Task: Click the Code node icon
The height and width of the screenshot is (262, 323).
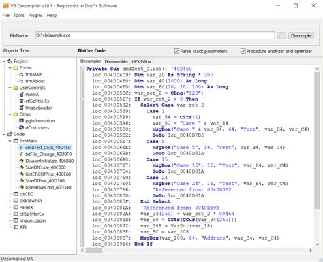Action: 10,134
